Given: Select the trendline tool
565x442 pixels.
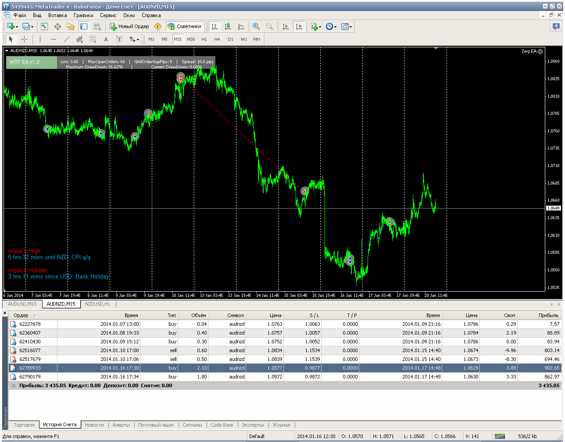Looking at the screenshot, I should coord(66,39).
